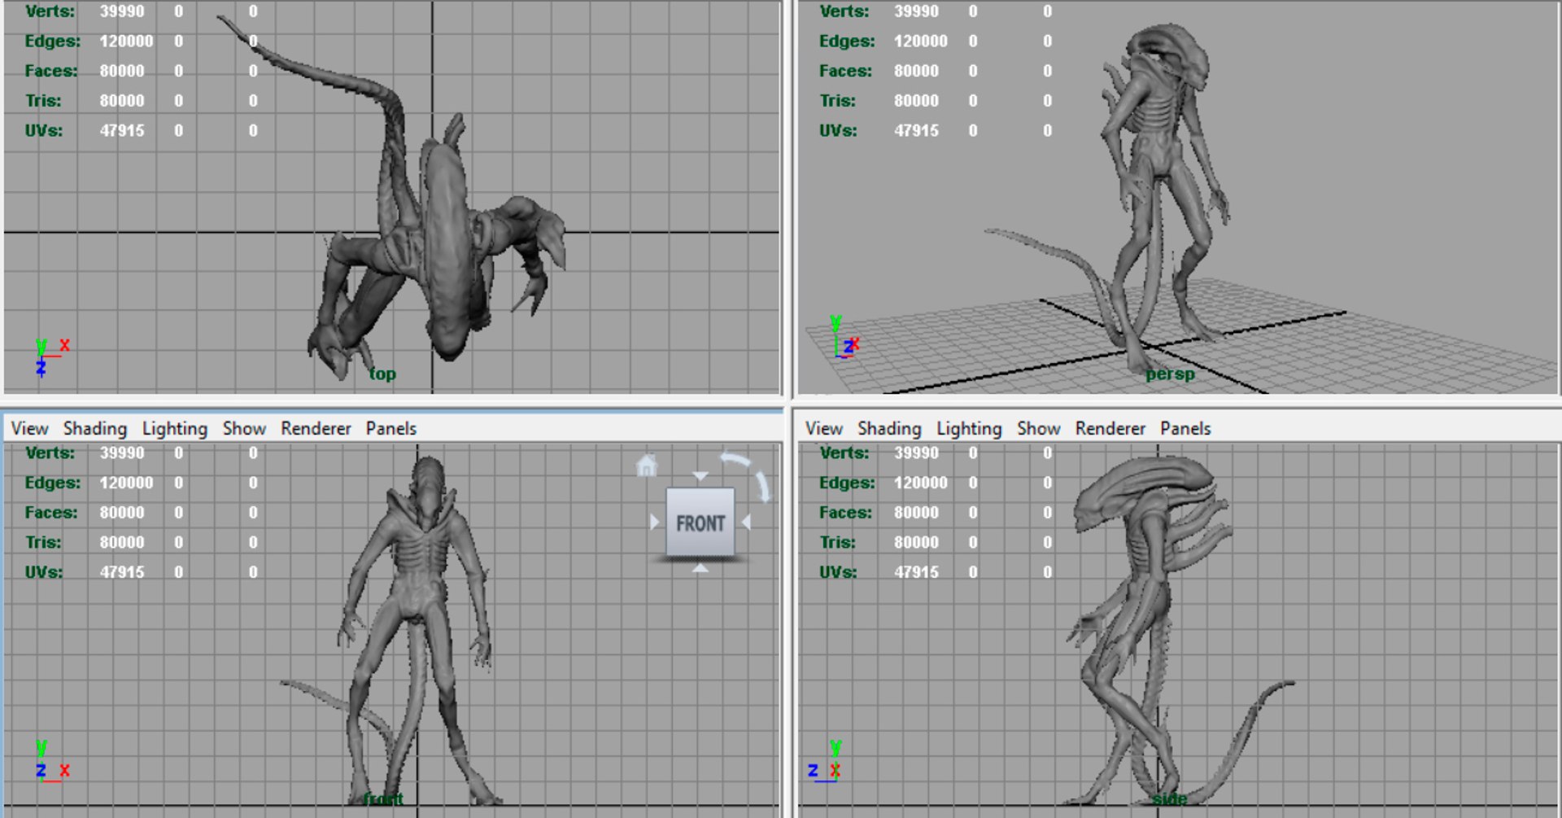Open the Shading menu in the front panel

[x=95, y=428]
